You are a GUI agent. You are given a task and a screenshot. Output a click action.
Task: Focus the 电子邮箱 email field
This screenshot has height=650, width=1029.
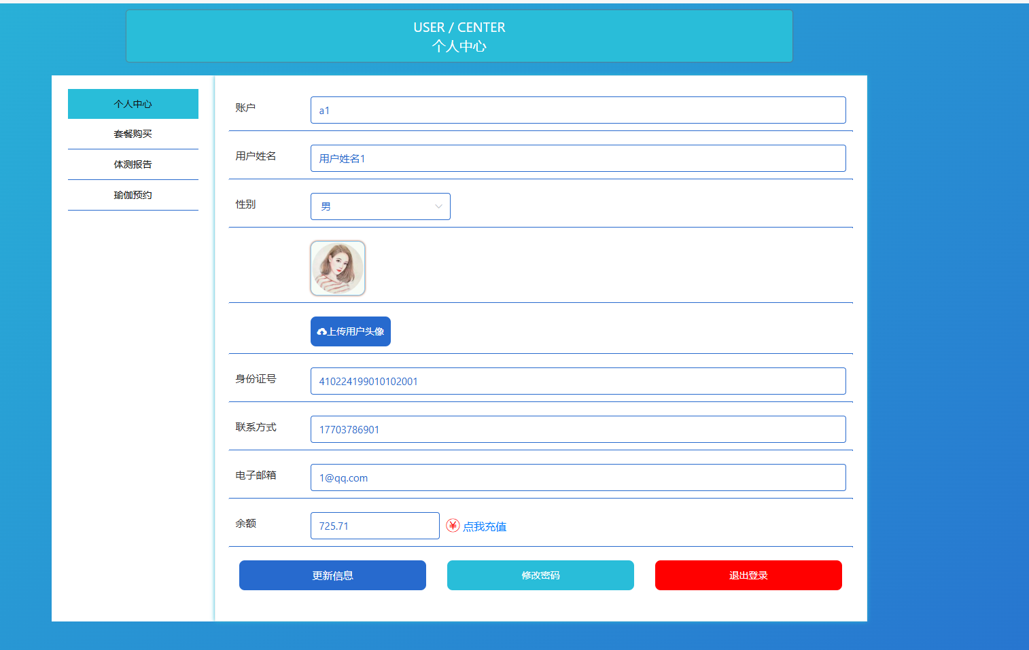coord(578,477)
